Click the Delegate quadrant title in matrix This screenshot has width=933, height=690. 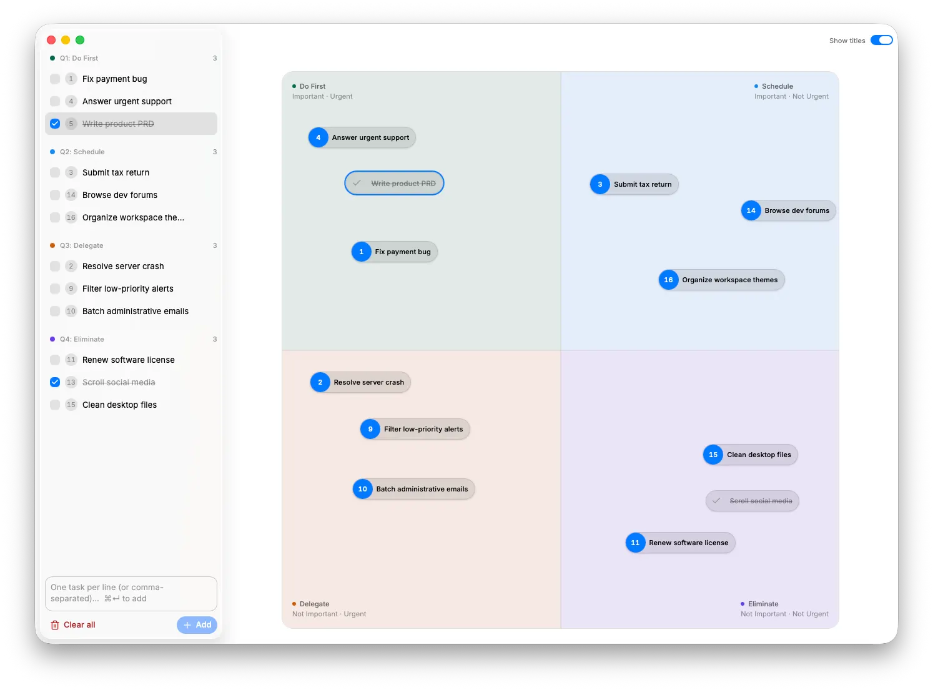tap(314, 604)
